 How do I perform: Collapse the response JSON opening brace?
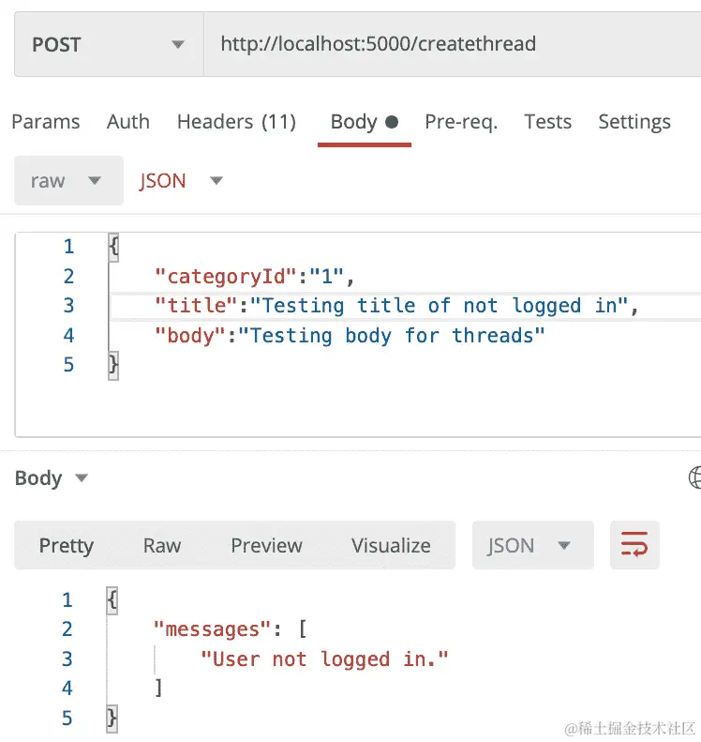pyautogui.click(x=112, y=600)
